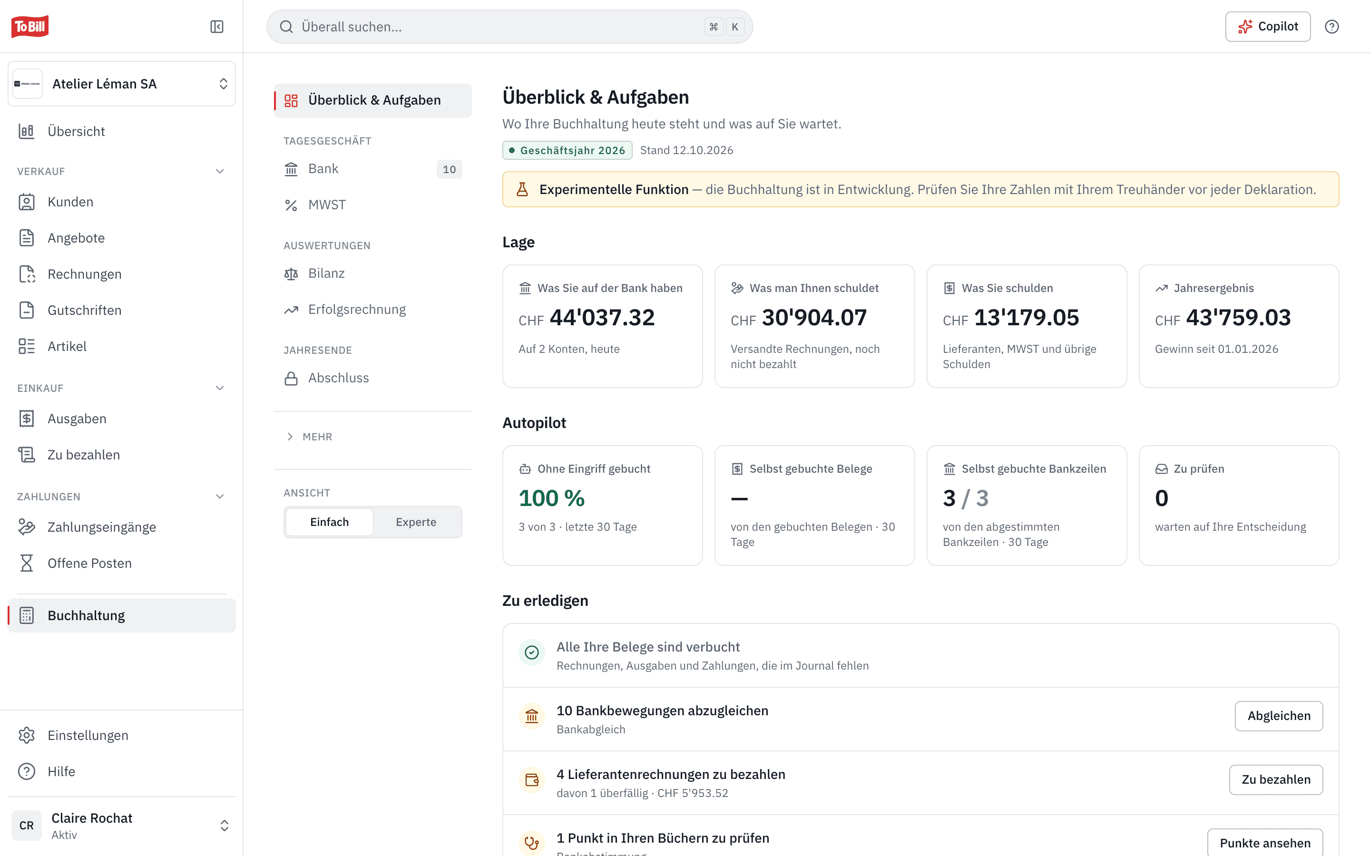Click the Artikel list icon
This screenshot has height=856, width=1370.
point(27,347)
